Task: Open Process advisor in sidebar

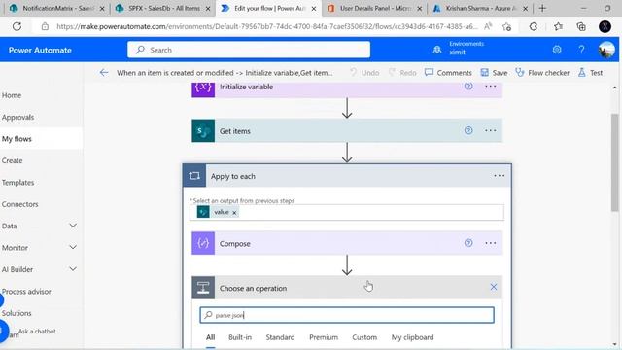Action: coord(41,292)
